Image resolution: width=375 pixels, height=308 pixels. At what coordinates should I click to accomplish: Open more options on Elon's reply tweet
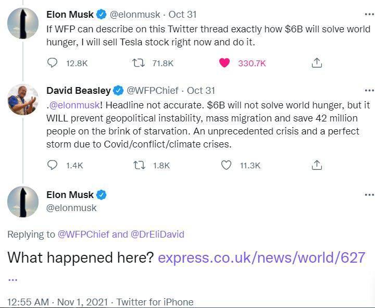tap(369, 195)
